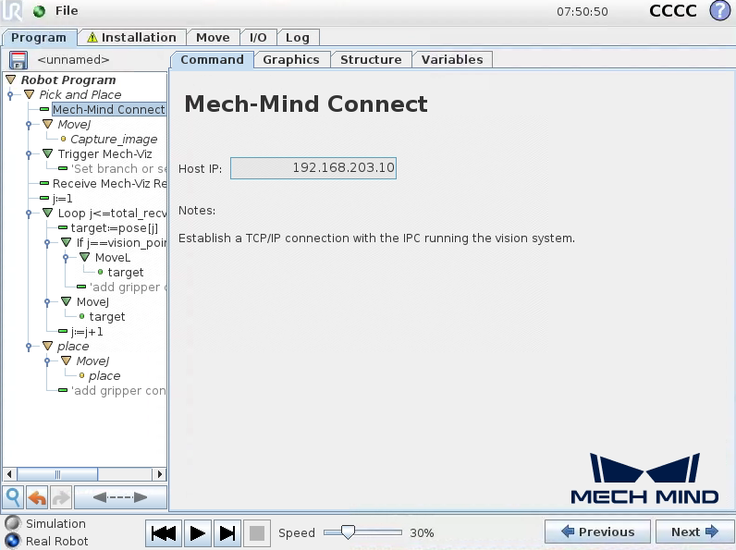Collapse the Robot Program root node
This screenshot has height=550, width=736.
(x=11, y=79)
